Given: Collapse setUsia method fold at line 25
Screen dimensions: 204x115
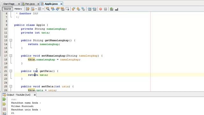Looking at the screenshot, I should 11,87.
